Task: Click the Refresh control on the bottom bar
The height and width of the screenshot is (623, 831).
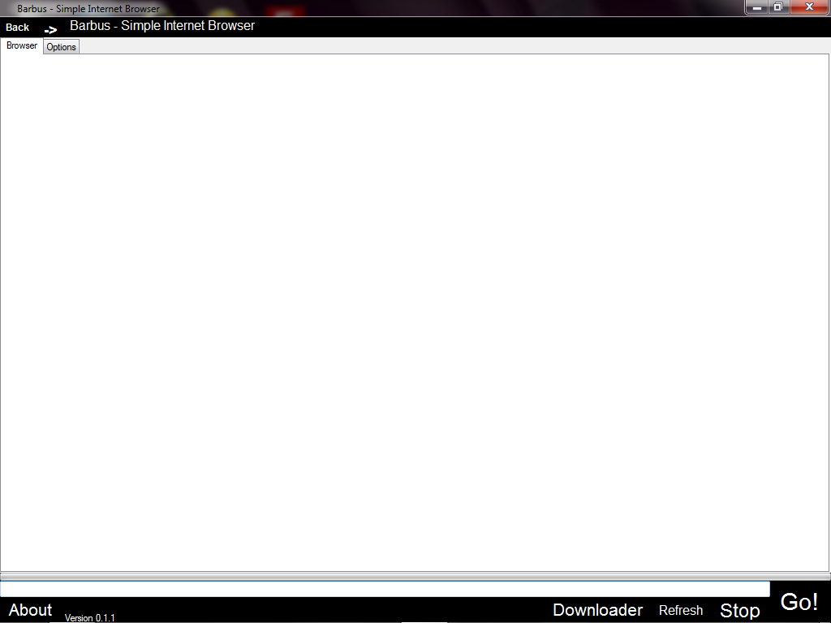Action: pos(681,610)
